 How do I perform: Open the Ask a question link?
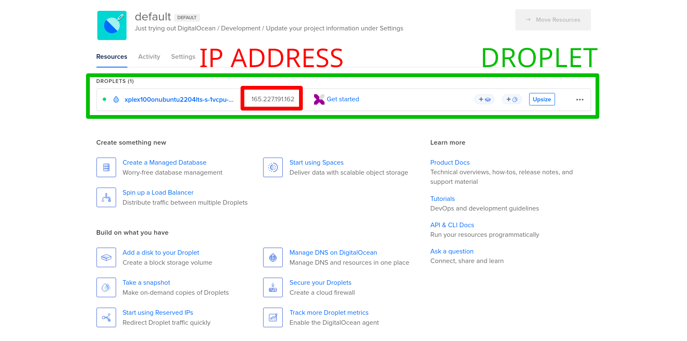[x=452, y=251]
